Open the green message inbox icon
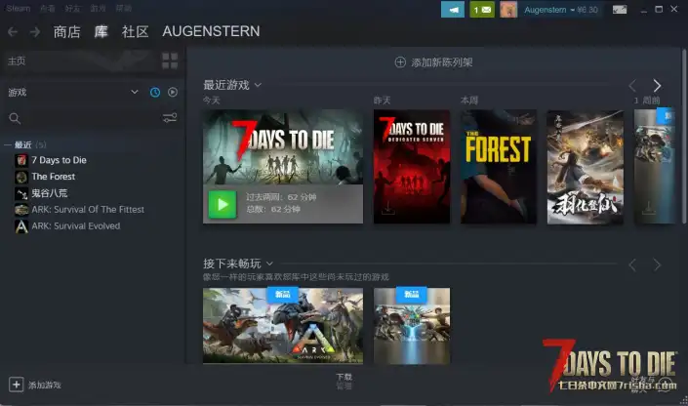Viewport: 688px width, 406px height. tap(482, 9)
